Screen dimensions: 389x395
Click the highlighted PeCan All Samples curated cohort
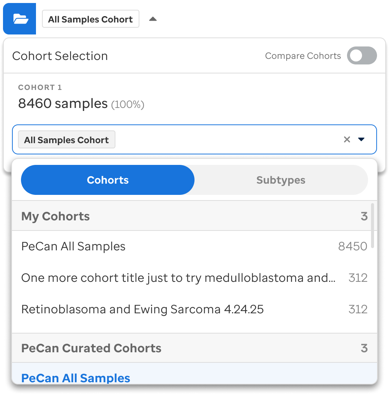tap(75, 378)
